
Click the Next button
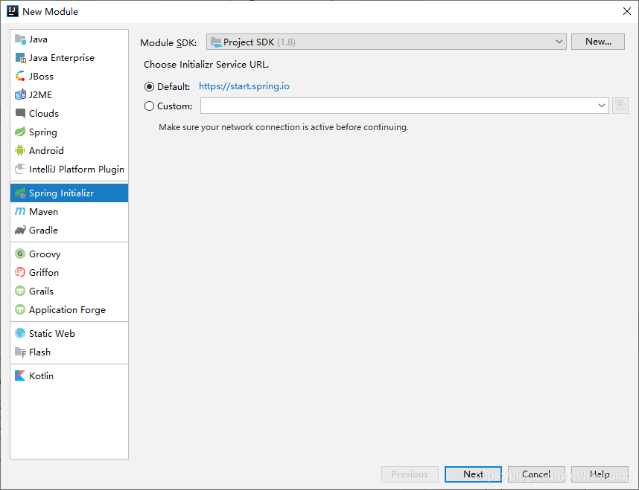click(473, 474)
